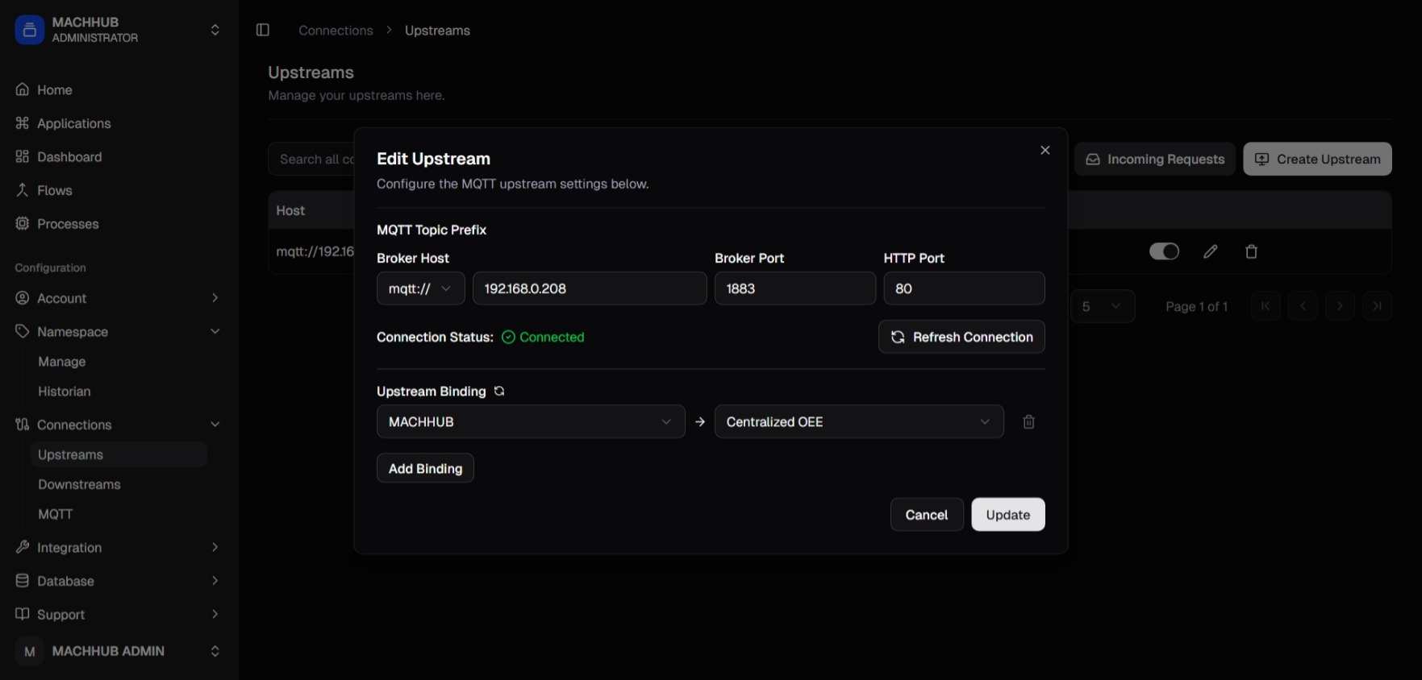This screenshot has width=1422, height=680.
Task: Go to first page pagination icon
Action: click(1266, 306)
